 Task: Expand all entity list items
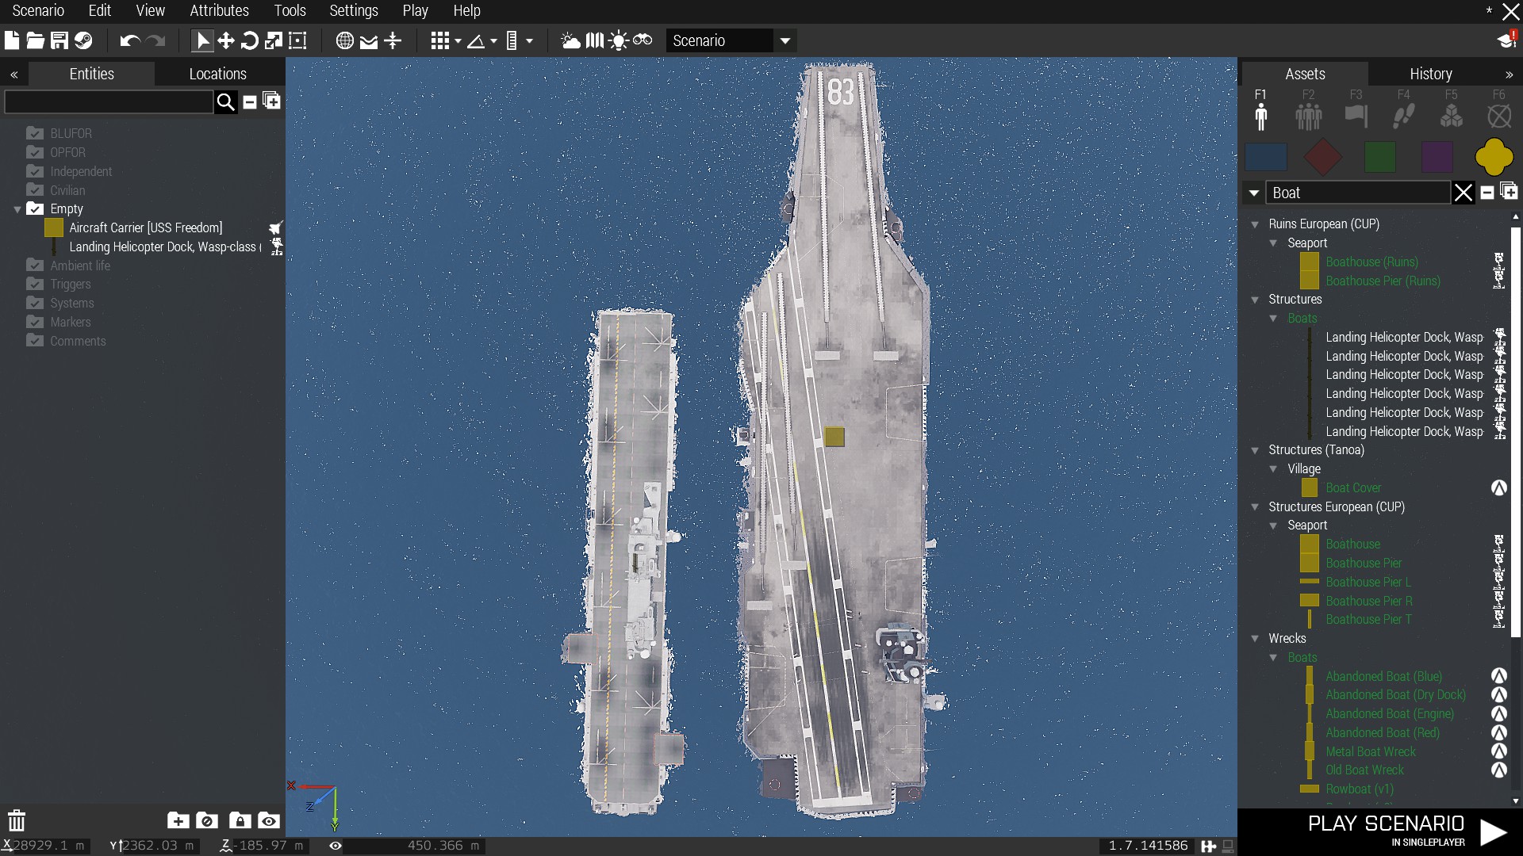click(271, 101)
